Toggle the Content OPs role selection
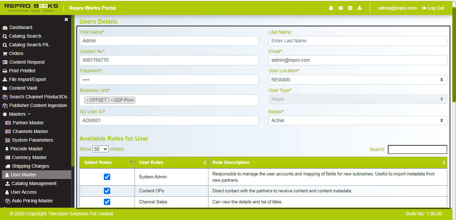 [x=107, y=191]
